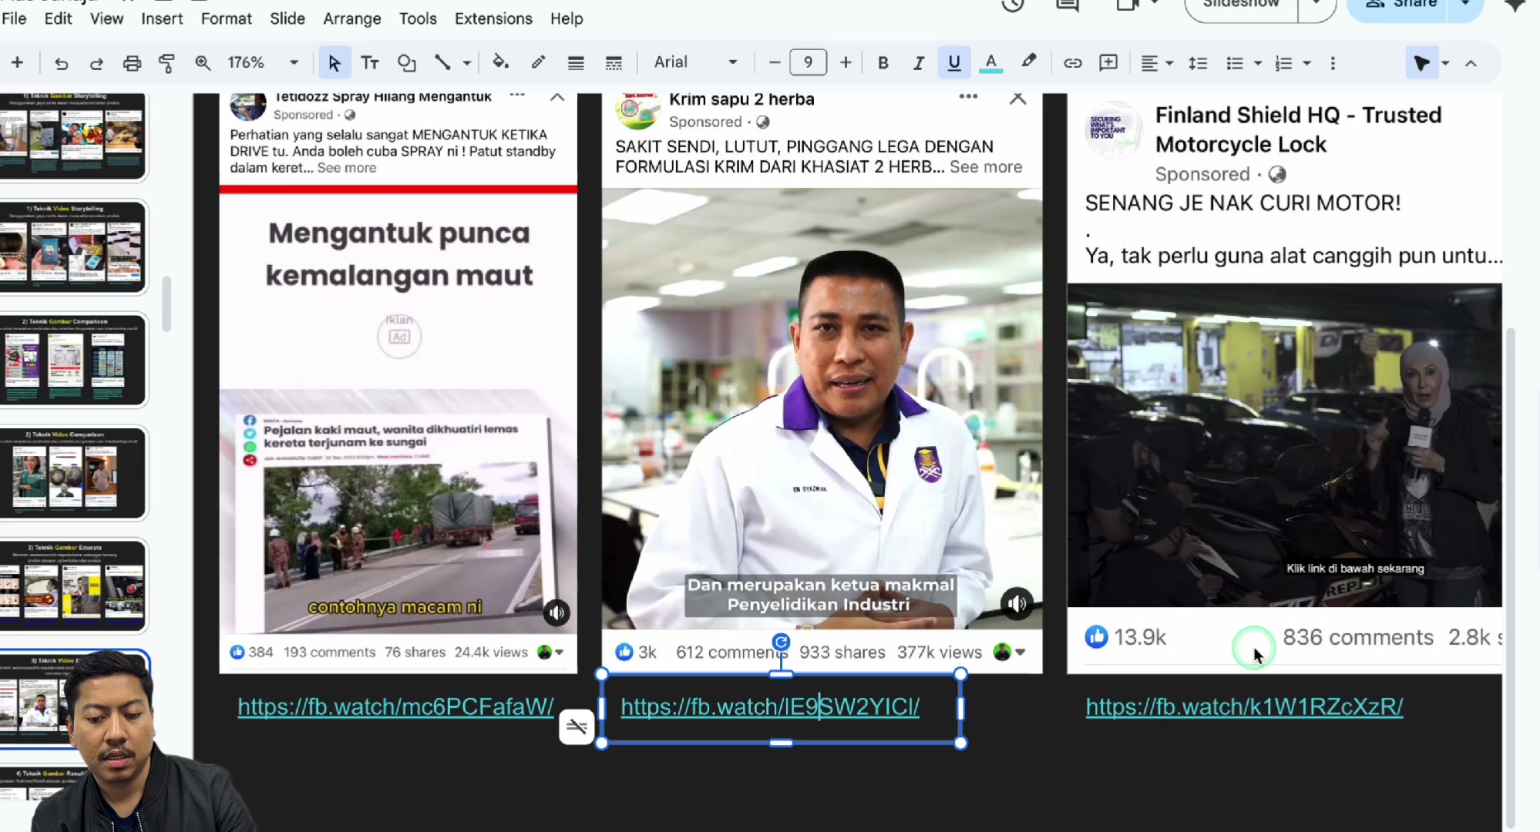Select the Teknik Video Storytelling slide thumbnail
This screenshot has height=832, width=1540.
click(74, 247)
